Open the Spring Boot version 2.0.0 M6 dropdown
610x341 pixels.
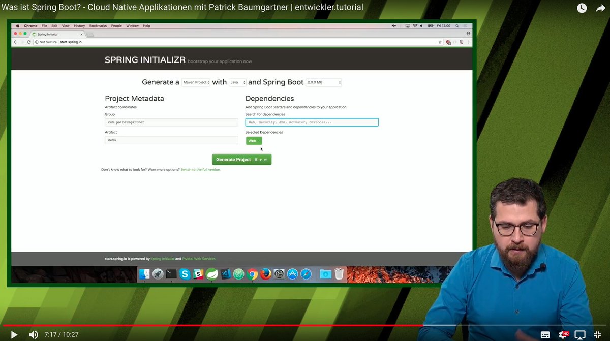(x=323, y=82)
